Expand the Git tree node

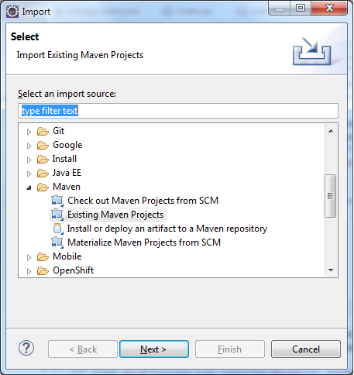point(29,132)
